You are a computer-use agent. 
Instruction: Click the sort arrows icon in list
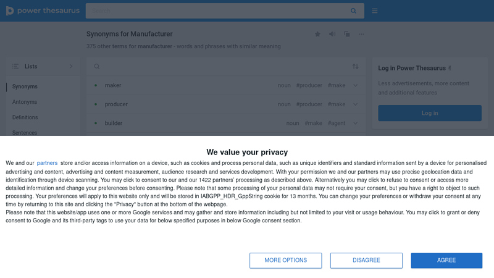tap(356, 67)
